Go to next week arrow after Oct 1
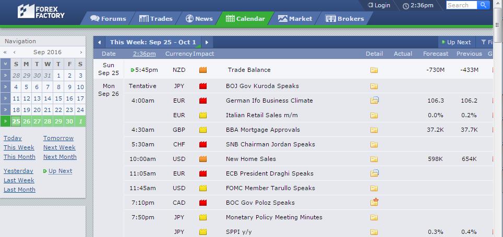This screenshot has width=503, height=237. tap(207, 42)
